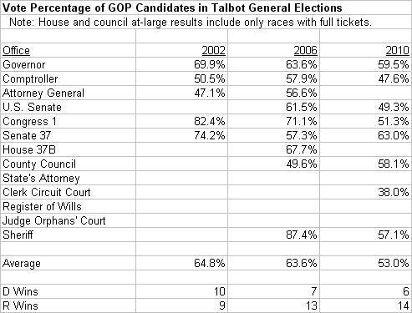The height and width of the screenshot is (313, 412).
Task: Select Sheriff 2006 value 87.4%
Action: pyautogui.click(x=302, y=235)
